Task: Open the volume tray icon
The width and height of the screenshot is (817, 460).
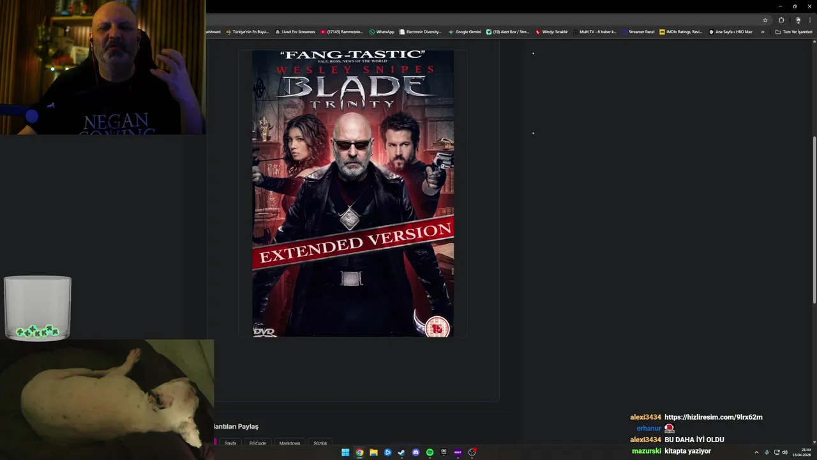Action: [x=784, y=452]
